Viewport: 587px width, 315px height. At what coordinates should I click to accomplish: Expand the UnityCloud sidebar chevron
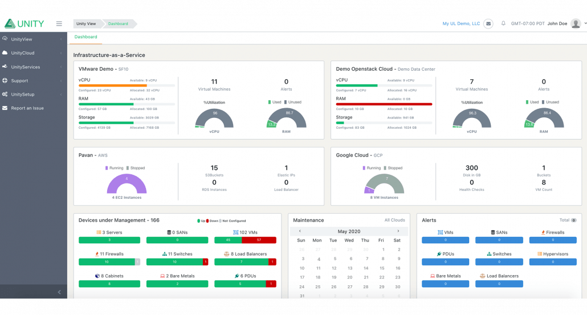[61, 53]
